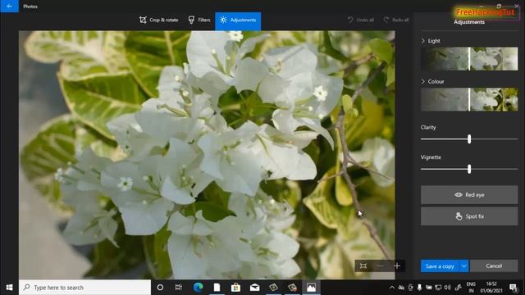Open the volume control tray icon
The height and width of the screenshot is (295, 525).
(x=447, y=288)
